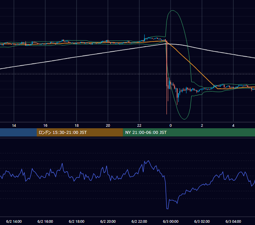The height and width of the screenshot is (225, 255).
Task: Click the bottom of the green lower band bulge
Action: (x=184, y=119)
